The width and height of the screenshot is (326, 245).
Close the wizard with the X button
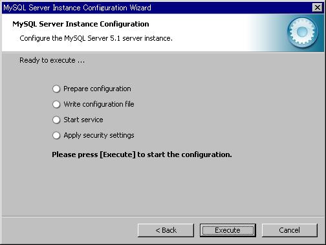point(318,8)
